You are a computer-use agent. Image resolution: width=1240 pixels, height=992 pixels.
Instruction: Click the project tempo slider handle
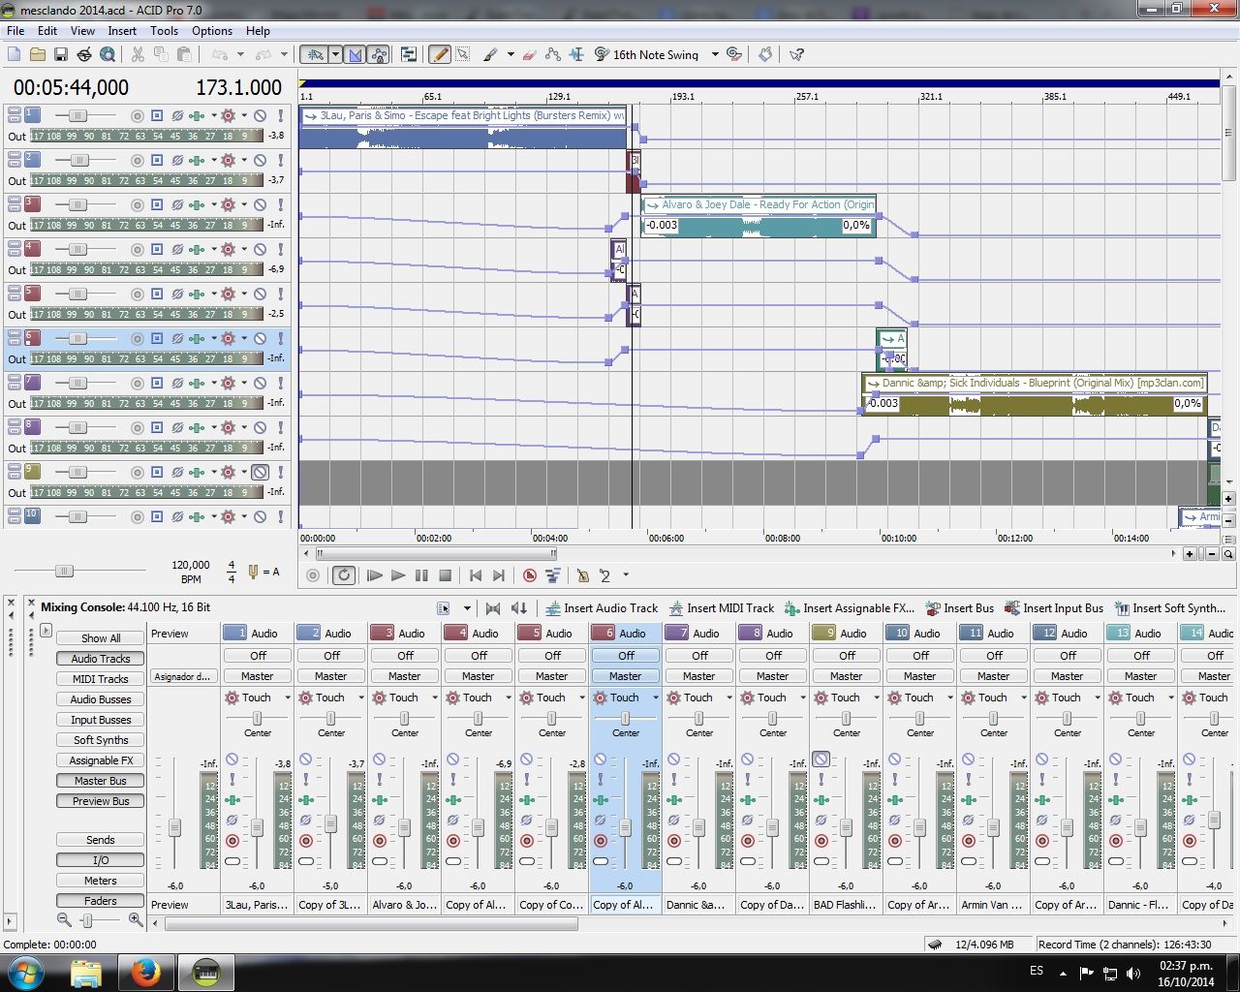coord(63,572)
